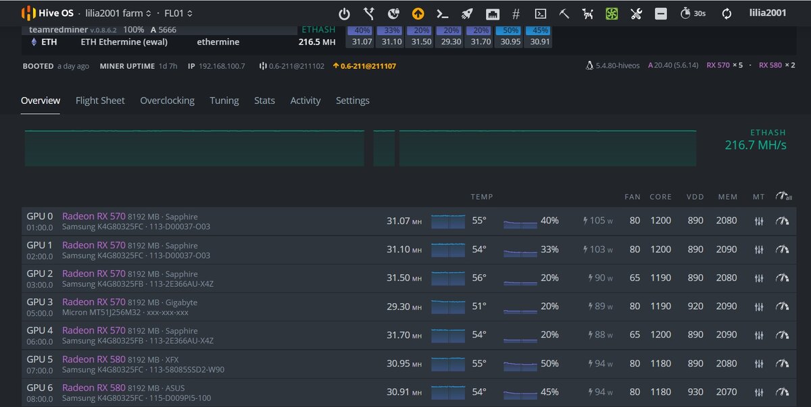This screenshot has width=811, height=407.
Task: Expand the FL01 worker selector
Action: [178, 13]
